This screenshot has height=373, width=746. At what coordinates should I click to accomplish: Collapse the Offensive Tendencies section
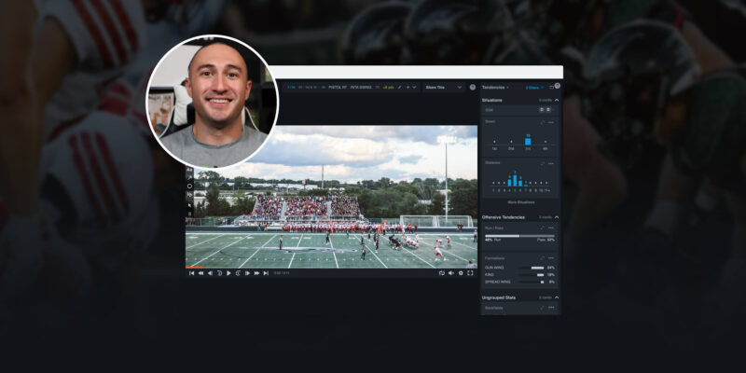557,217
